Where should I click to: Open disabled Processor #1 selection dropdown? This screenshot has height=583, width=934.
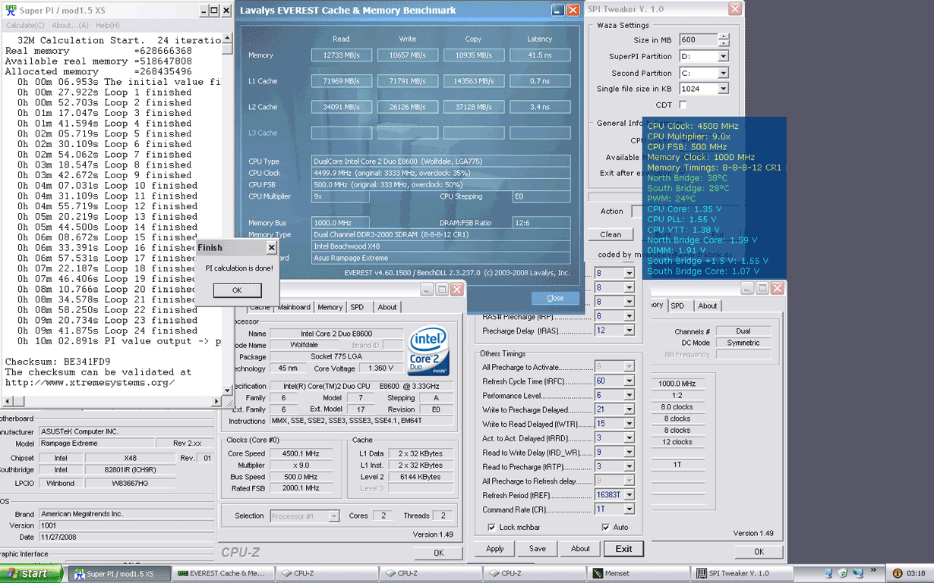click(305, 516)
